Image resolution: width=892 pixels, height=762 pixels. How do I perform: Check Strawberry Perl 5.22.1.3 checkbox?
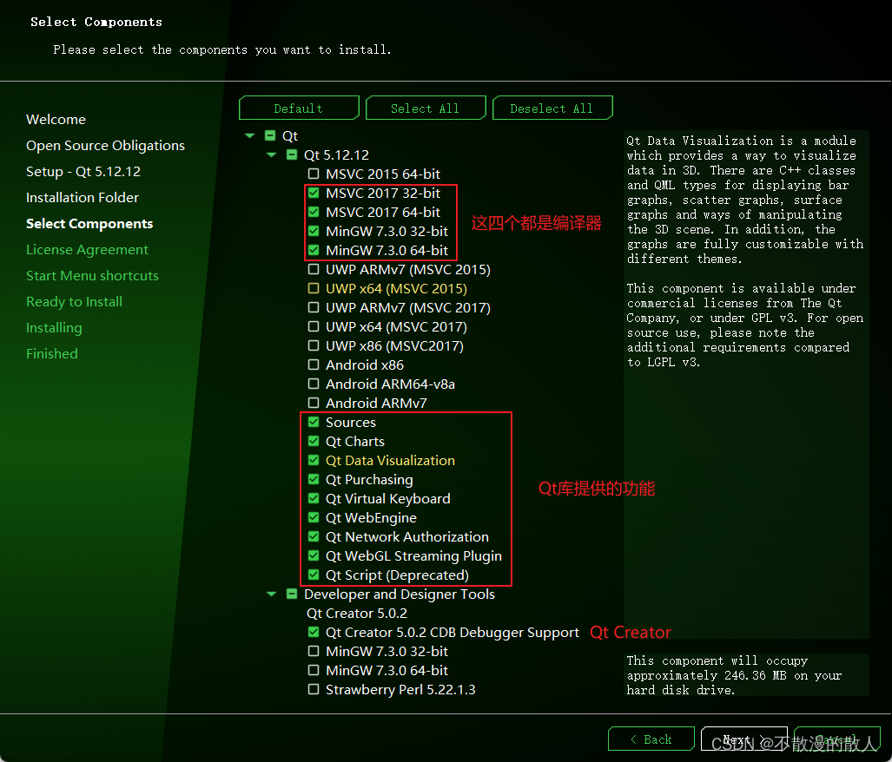point(314,689)
